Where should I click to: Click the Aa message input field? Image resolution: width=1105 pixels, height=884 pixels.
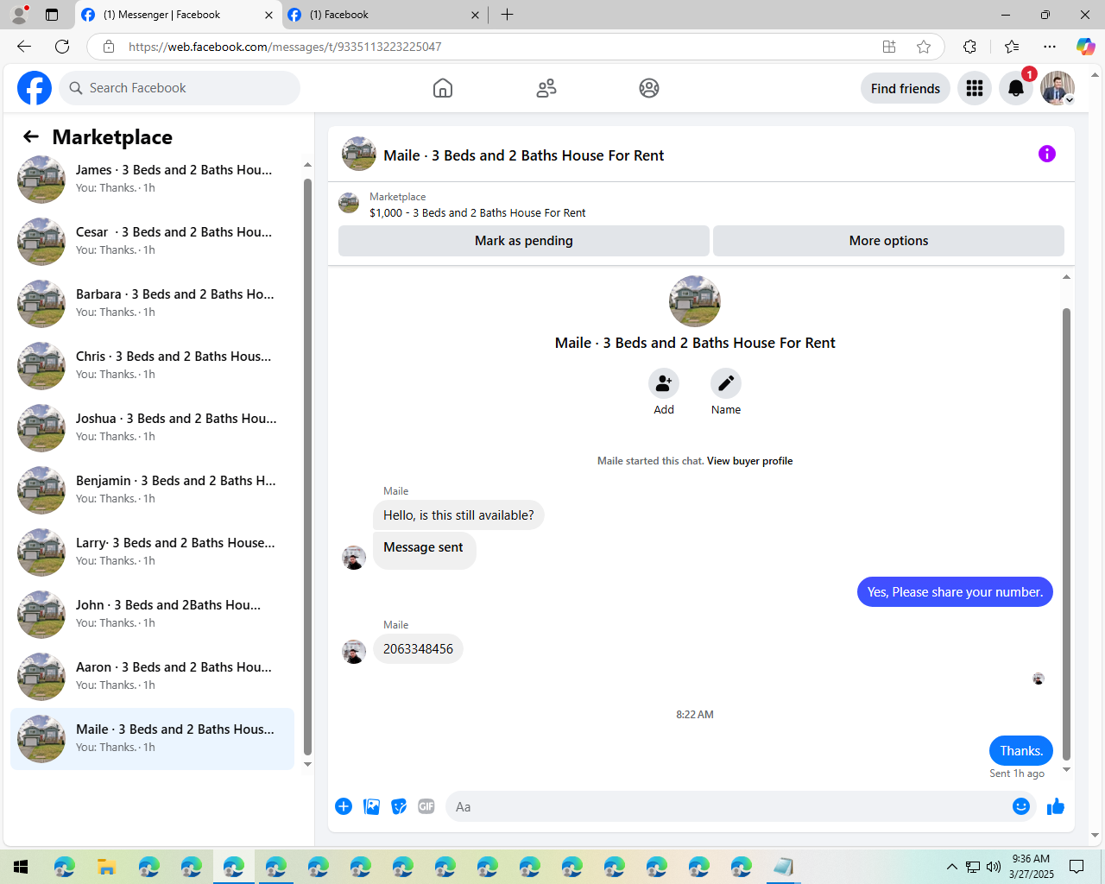(x=726, y=806)
